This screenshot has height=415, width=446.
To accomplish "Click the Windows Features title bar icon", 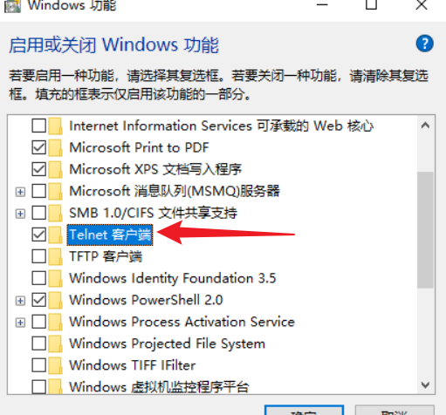I will point(12,6).
